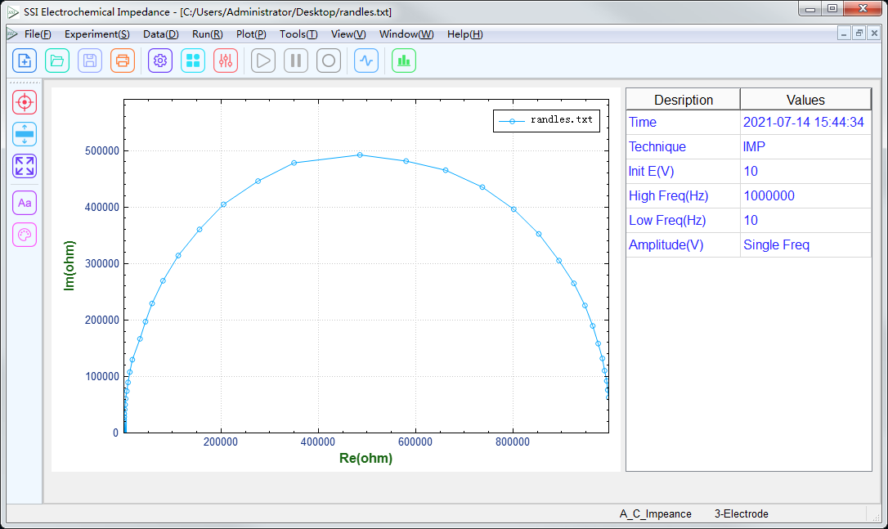Open the Data(D) menu
This screenshot has height=529, width=888.
tap(161, 34)
